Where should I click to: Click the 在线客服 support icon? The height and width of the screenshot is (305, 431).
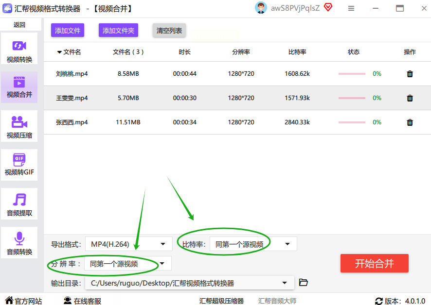coord(68,300)
